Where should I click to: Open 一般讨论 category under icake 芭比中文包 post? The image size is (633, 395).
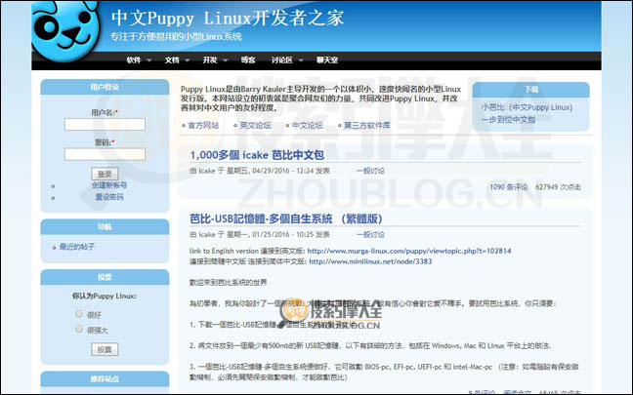click(370, 171)
